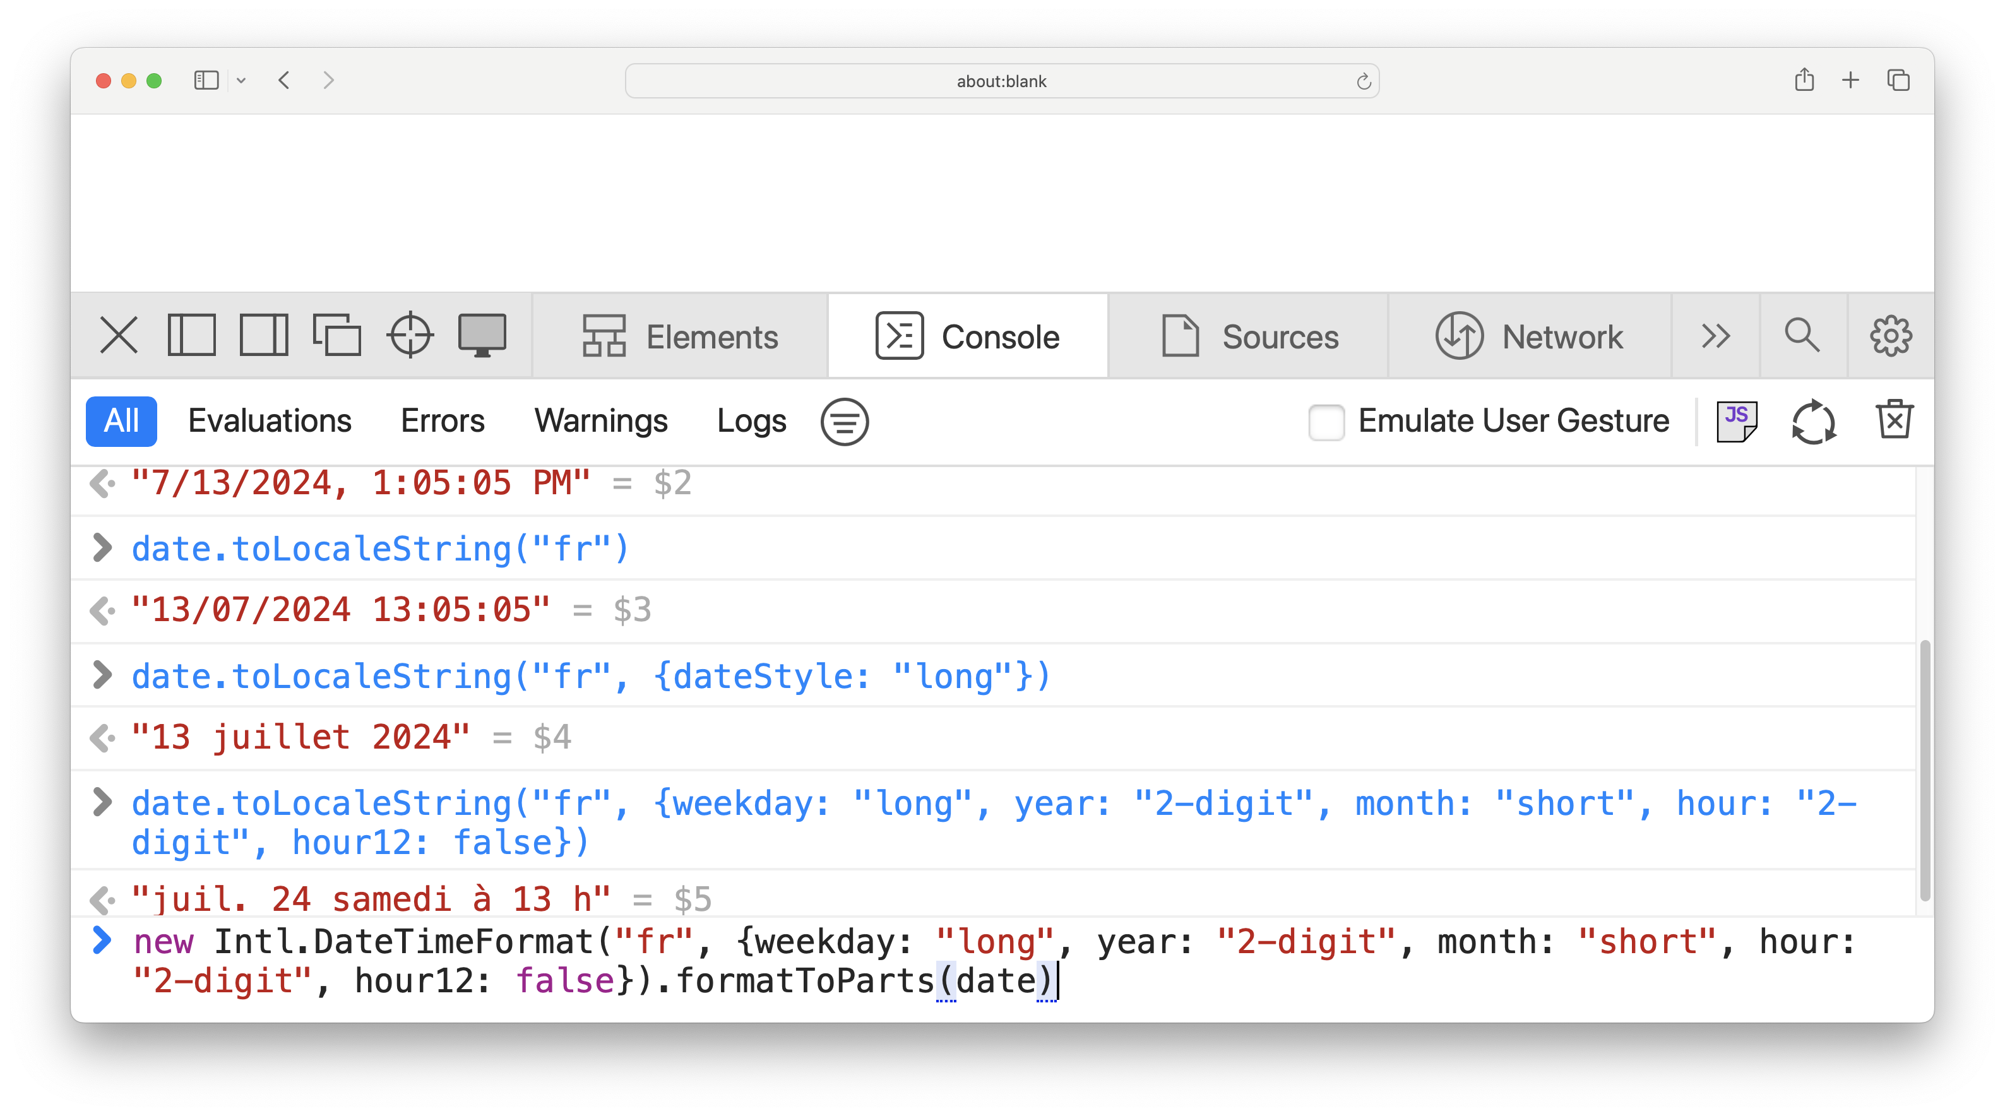The image size is (2005, 1116).
Task: Filter console by Errors
Action: coord(442,421)
